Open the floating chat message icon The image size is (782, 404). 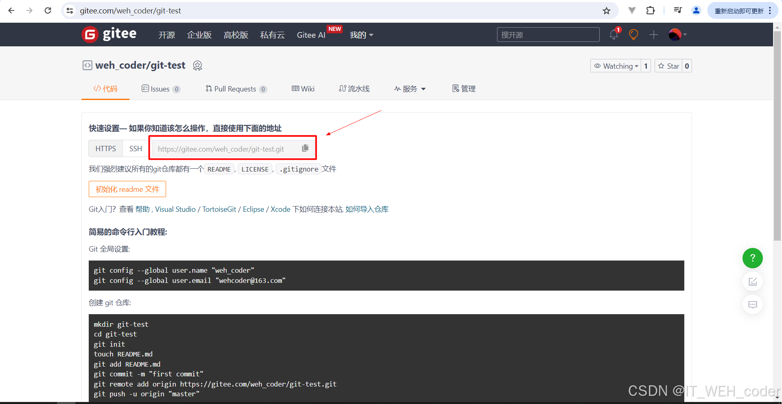pos(753,304)
